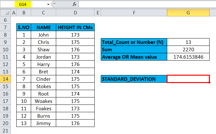Select the cell containing John

[x=44, y=35]
